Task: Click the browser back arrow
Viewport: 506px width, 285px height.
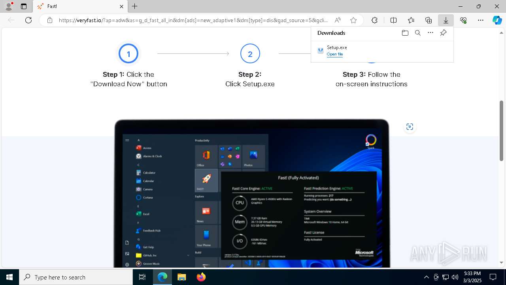Action: tap(11, 20)
